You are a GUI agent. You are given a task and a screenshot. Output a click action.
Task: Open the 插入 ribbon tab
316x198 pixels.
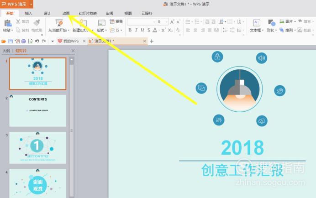[x=28, y=13]
